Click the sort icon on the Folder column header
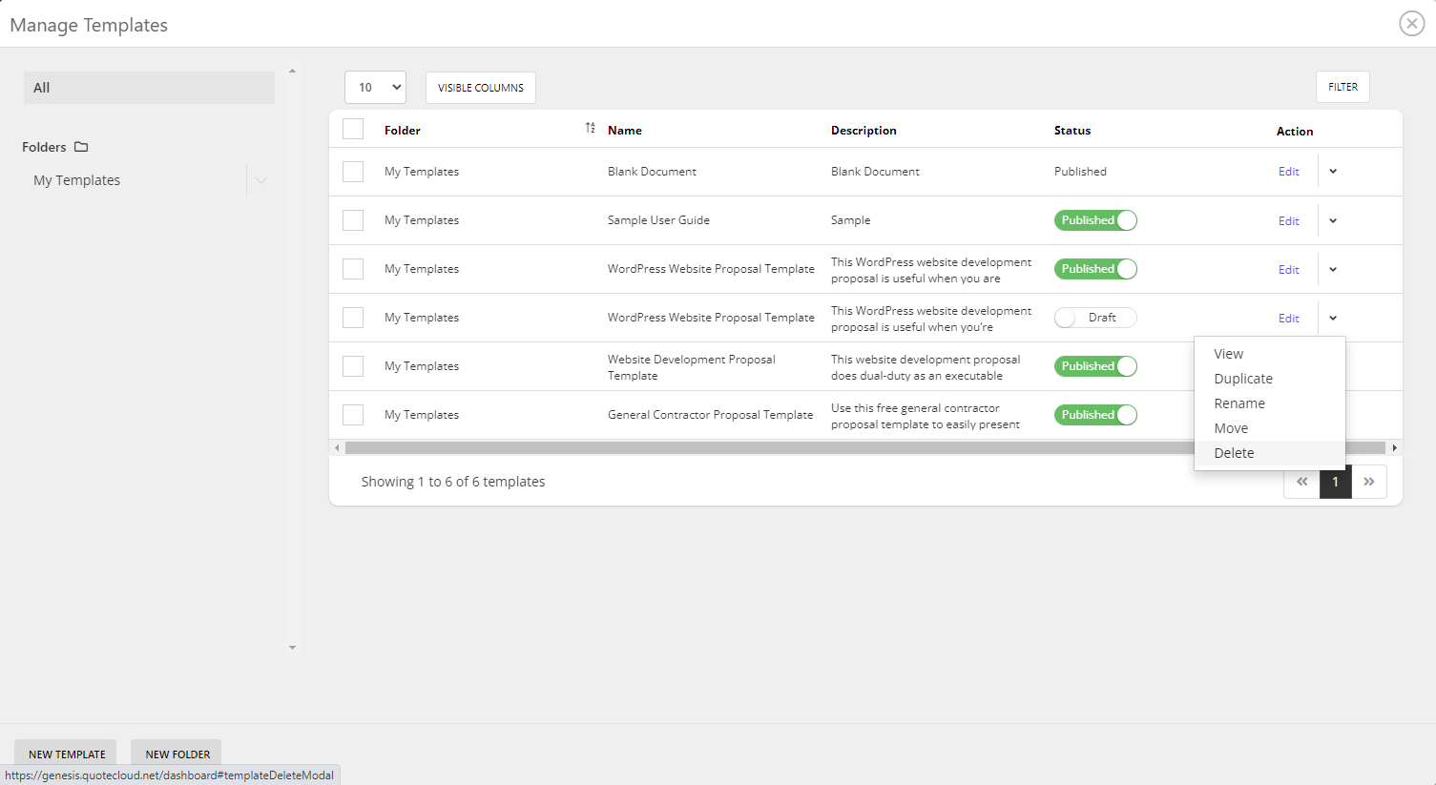 pos(590,127)
